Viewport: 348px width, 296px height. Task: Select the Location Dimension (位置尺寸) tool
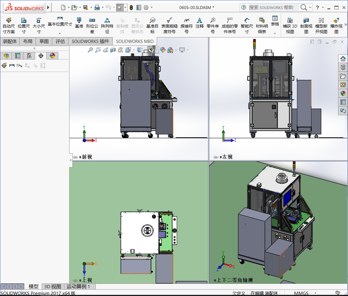click(x=24, y=26)
